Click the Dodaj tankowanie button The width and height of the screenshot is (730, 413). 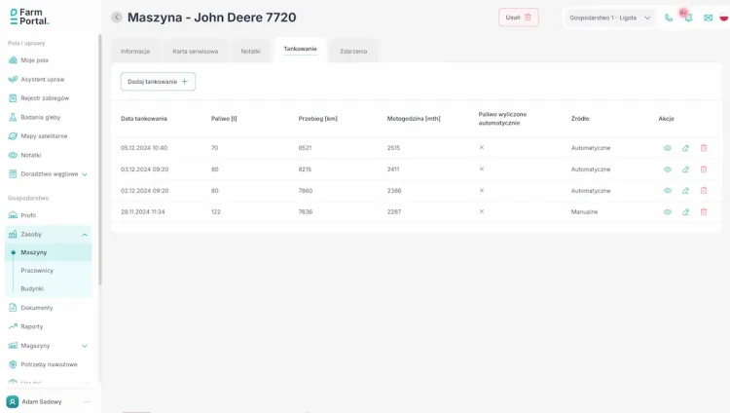[158, 82]
